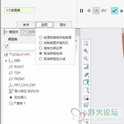Toggle the attached preview geometry icon
This screenshot has width=124, height=124.
[x=96, y=11]
